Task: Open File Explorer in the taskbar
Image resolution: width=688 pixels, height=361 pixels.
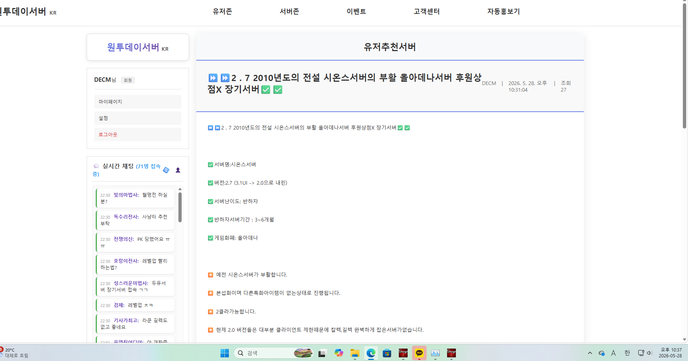Action: tap(355, 353)
